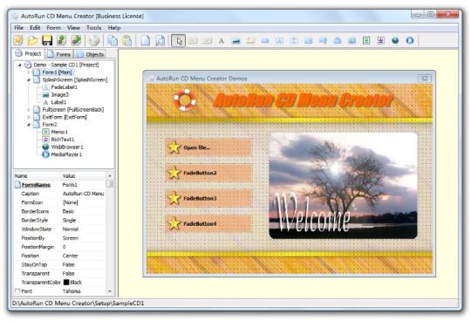
Task: Select the RichText tool icon in toolbar
Action: tap(380, 40)
